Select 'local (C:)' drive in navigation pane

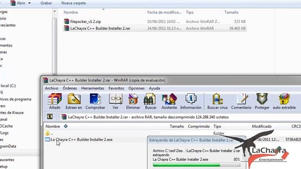8,85
